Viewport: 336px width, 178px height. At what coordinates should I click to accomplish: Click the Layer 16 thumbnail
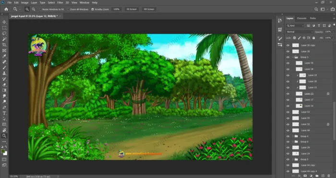pos(299,106)
